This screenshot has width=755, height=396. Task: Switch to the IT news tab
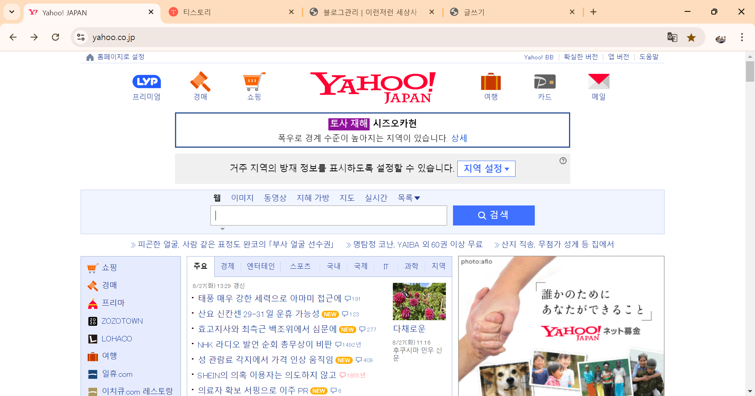click(x=386, y=266)
